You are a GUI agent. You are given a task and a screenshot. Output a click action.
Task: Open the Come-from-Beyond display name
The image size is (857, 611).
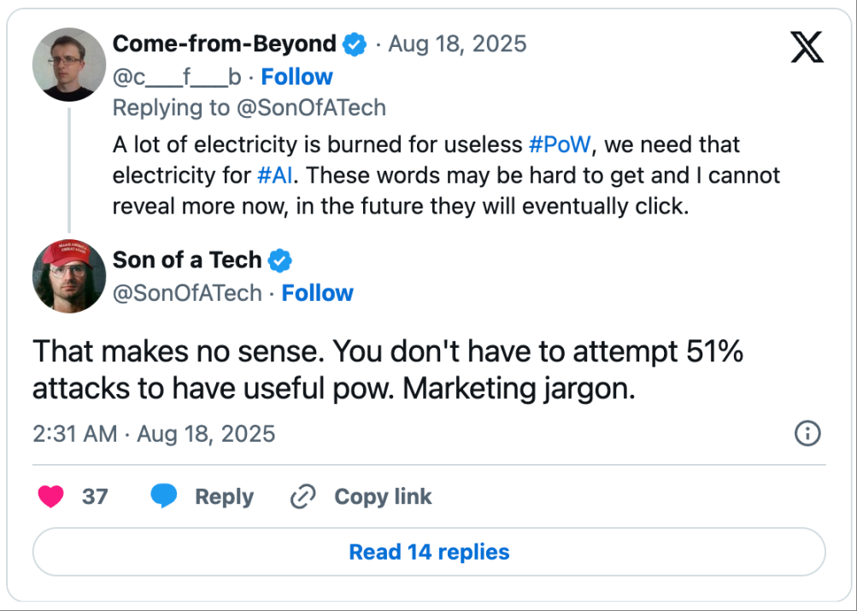click(225, 44)
